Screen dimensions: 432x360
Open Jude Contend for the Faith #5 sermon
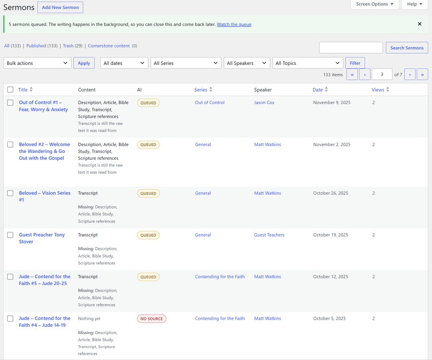pyautogui.click(x=45, y=280)
